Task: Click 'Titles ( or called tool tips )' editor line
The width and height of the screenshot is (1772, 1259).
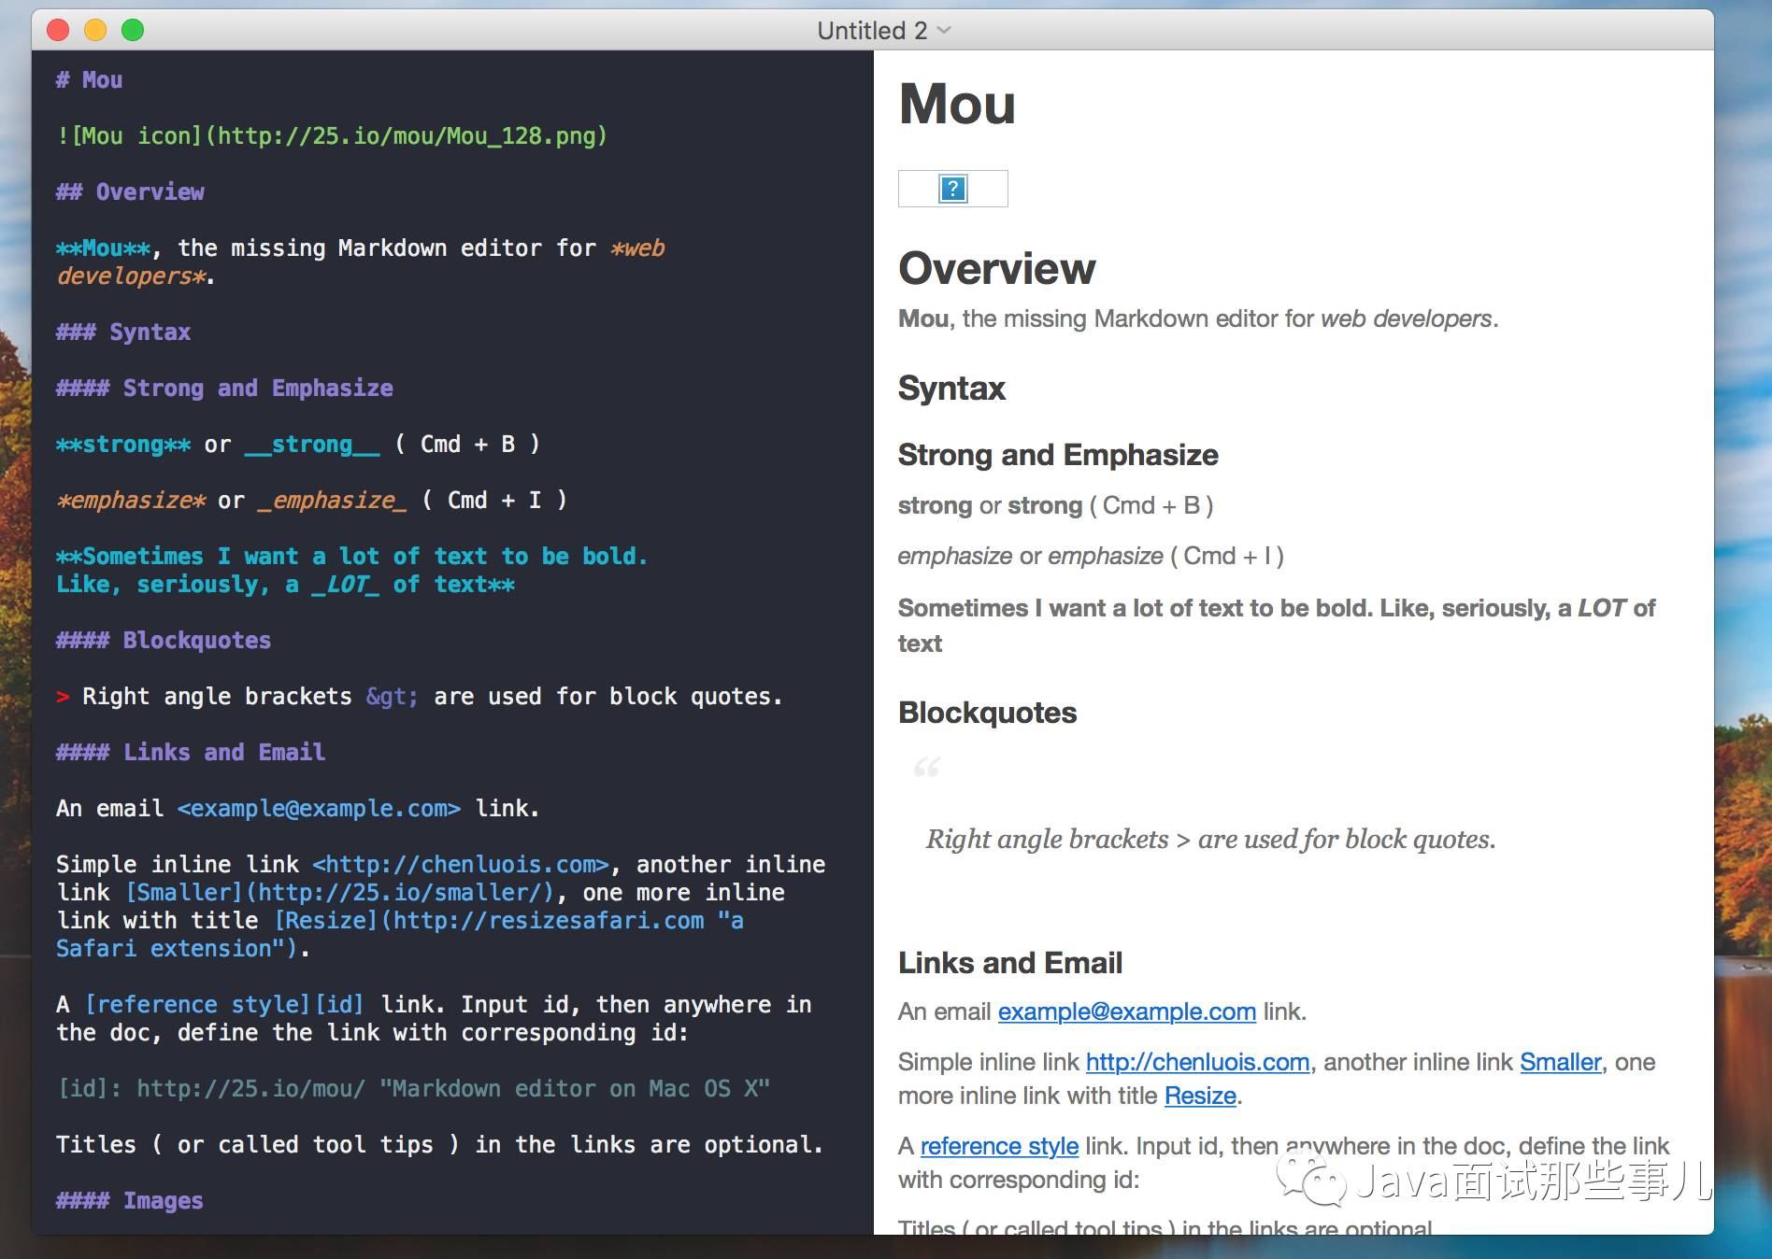Action: (x=439, y=1145)
